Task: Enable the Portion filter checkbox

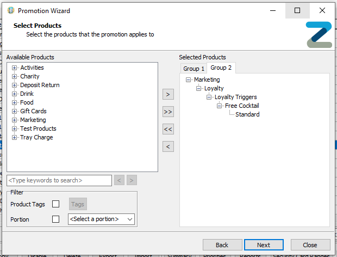Action: 55,219
